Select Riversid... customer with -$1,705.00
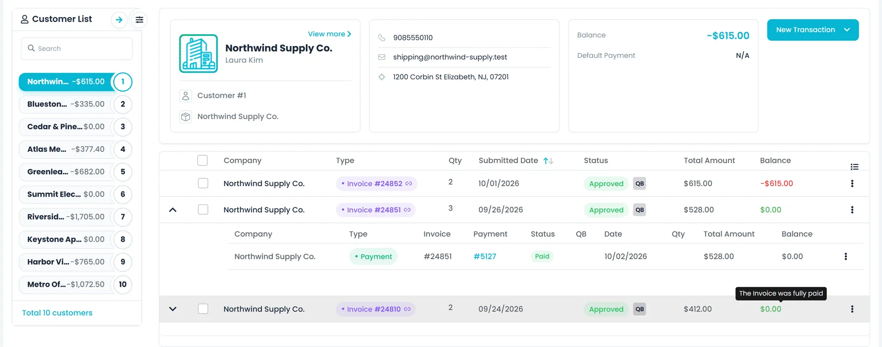The image size is (882, 347). tap(75, 217)
